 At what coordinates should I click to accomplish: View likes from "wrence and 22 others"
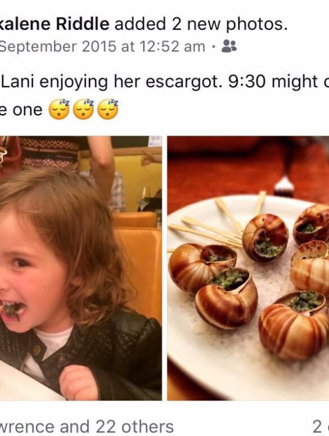87,426
